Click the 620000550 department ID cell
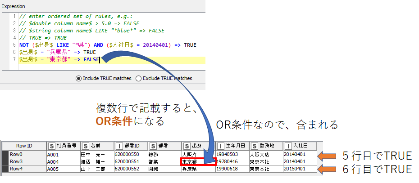This screenshot has height=183, width=419. [x=131, y=154]
